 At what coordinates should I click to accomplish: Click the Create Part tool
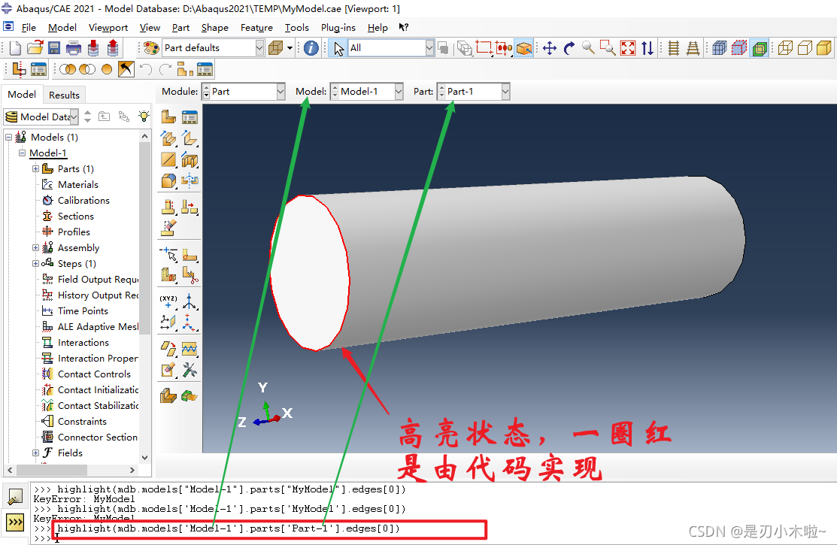pyautogui.click(x=168, y=117)
